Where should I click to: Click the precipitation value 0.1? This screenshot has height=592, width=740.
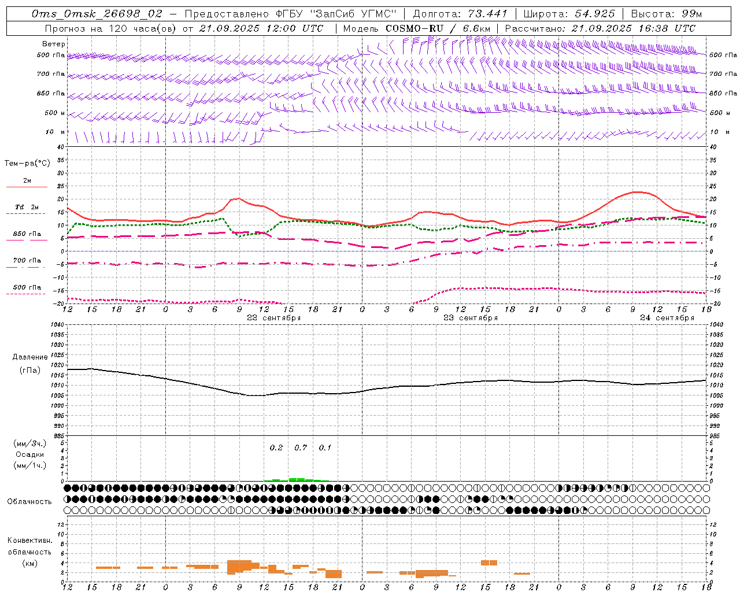(325, 447)
